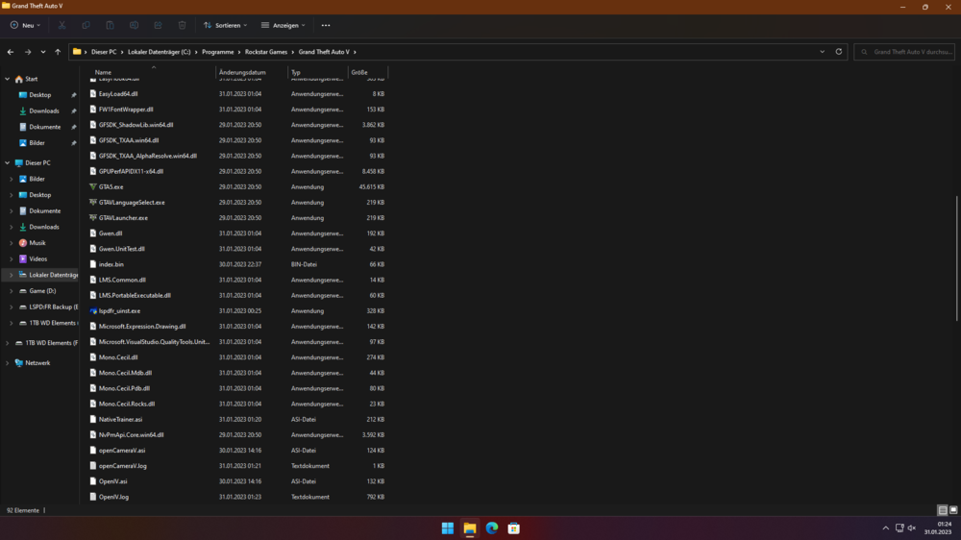The image size is (961, 540).
Task: Select the index.bin file
Action: tap(111, 264)
